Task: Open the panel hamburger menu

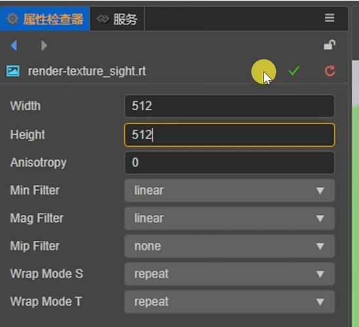Action: coord(330,18)
